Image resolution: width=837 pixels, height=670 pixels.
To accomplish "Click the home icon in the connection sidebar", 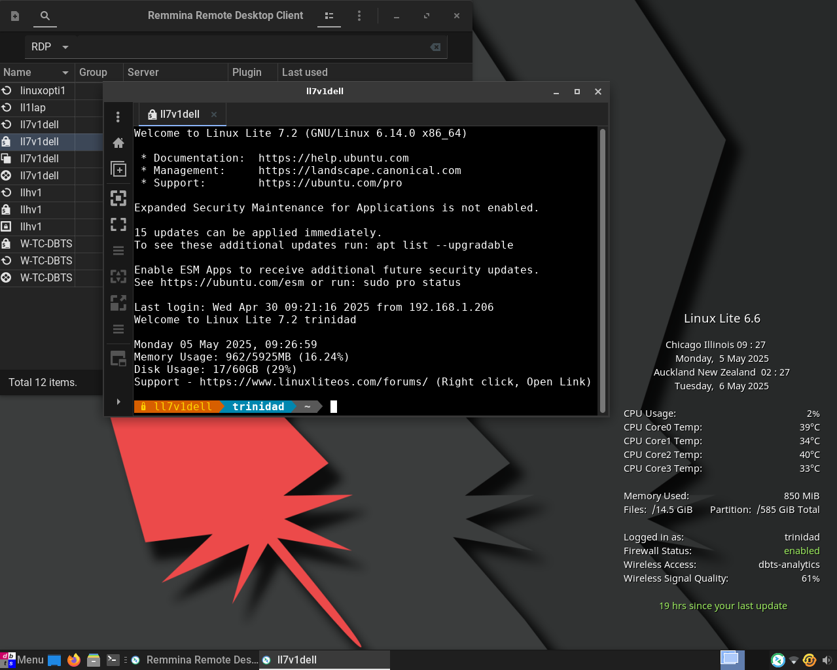I will 118,143.
